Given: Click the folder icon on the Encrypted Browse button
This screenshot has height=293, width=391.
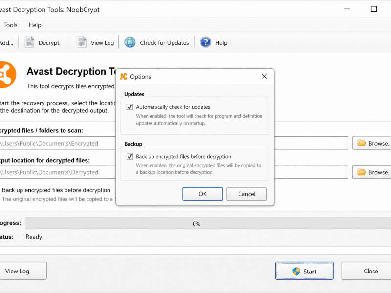Looking at the screenshot, I should 361,143.
